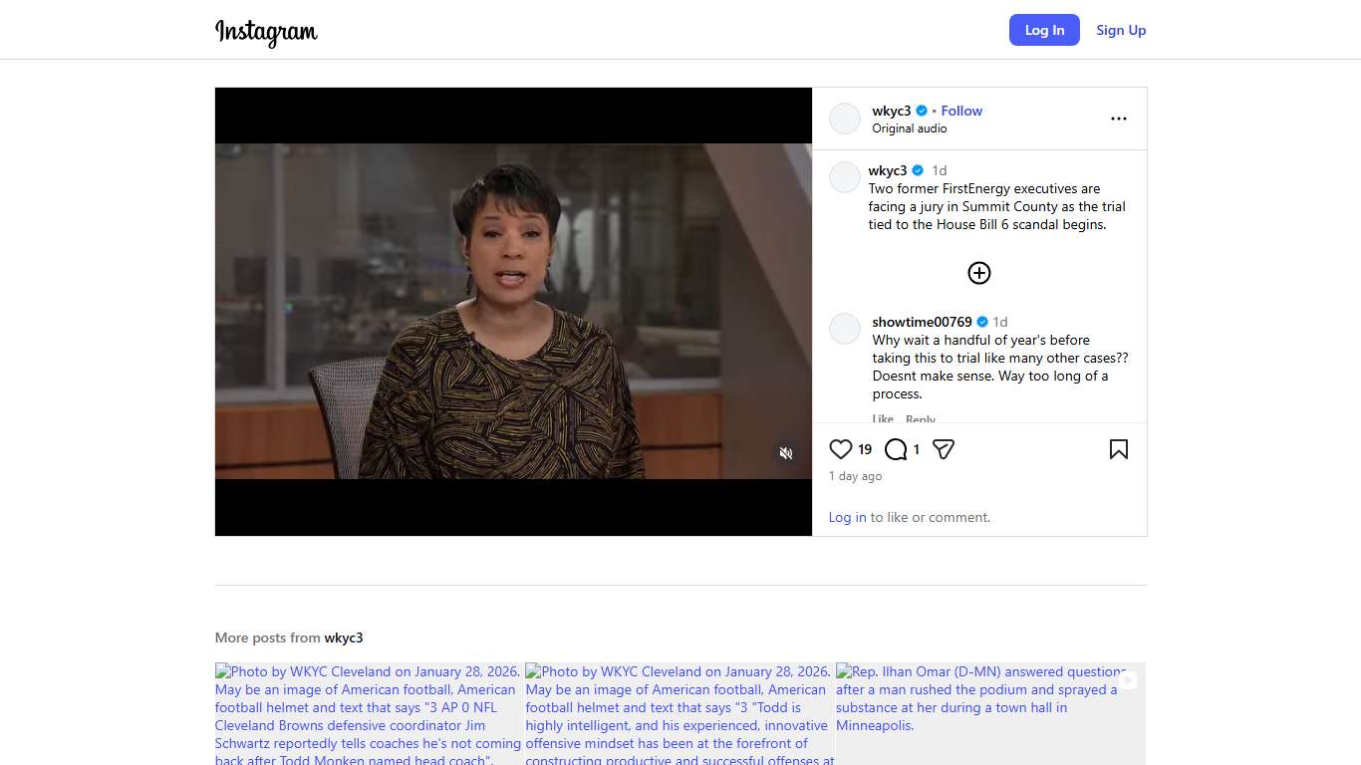Share post with paper plane icon

(x=944, y=449)
